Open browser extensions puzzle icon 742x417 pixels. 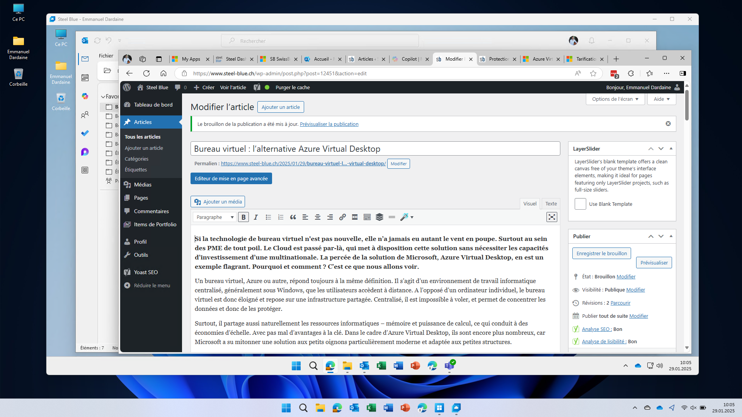631,73
